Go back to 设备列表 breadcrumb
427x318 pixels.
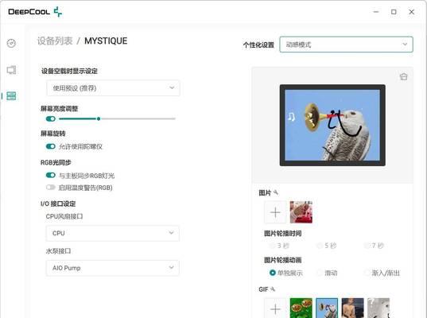[x=55, y=41]
